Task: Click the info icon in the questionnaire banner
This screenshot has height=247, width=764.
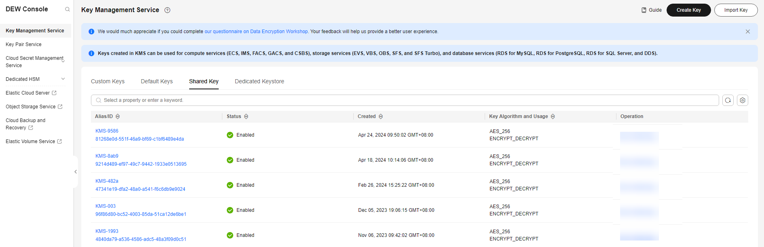Action: point(91,32)
